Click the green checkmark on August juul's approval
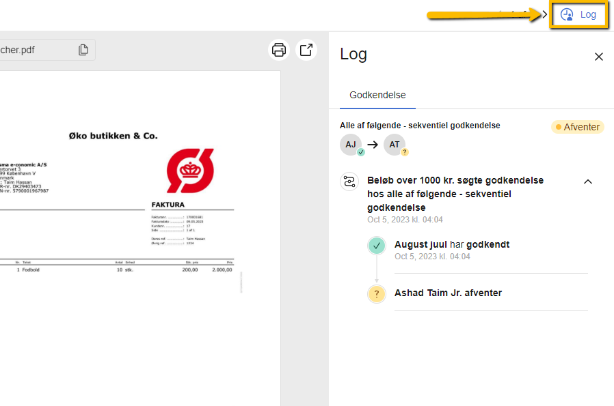This screenshot has width=614, height=406. click(377, 244)
